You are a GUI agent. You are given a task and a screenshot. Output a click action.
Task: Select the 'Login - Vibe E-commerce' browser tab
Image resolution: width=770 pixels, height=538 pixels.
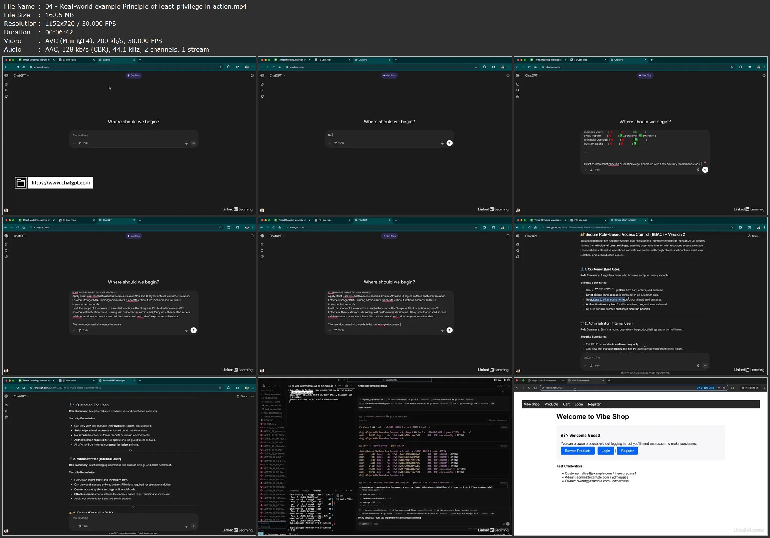tap(544, 381)
